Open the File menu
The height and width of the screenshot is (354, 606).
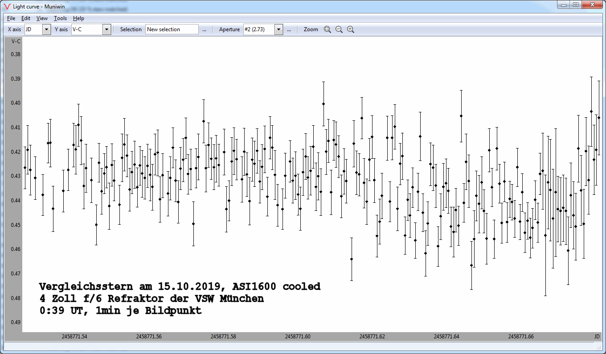click(x=11, y=18)
